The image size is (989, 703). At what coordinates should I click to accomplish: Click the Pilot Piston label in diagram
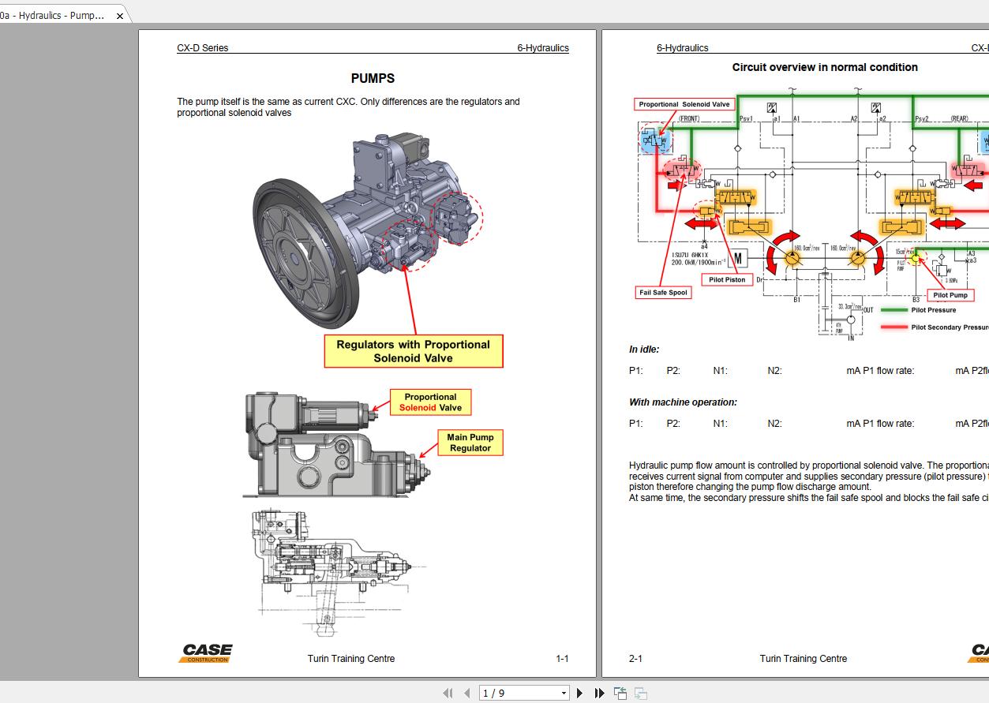point(726,280)
